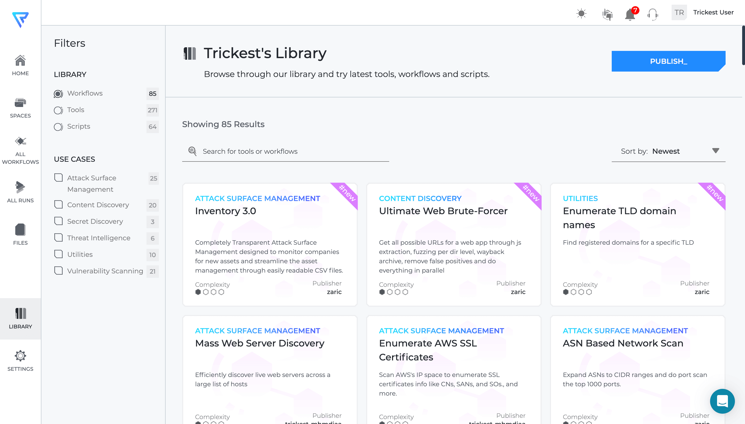
Task: Select the Workflows radio button
Action: [58, 94]
